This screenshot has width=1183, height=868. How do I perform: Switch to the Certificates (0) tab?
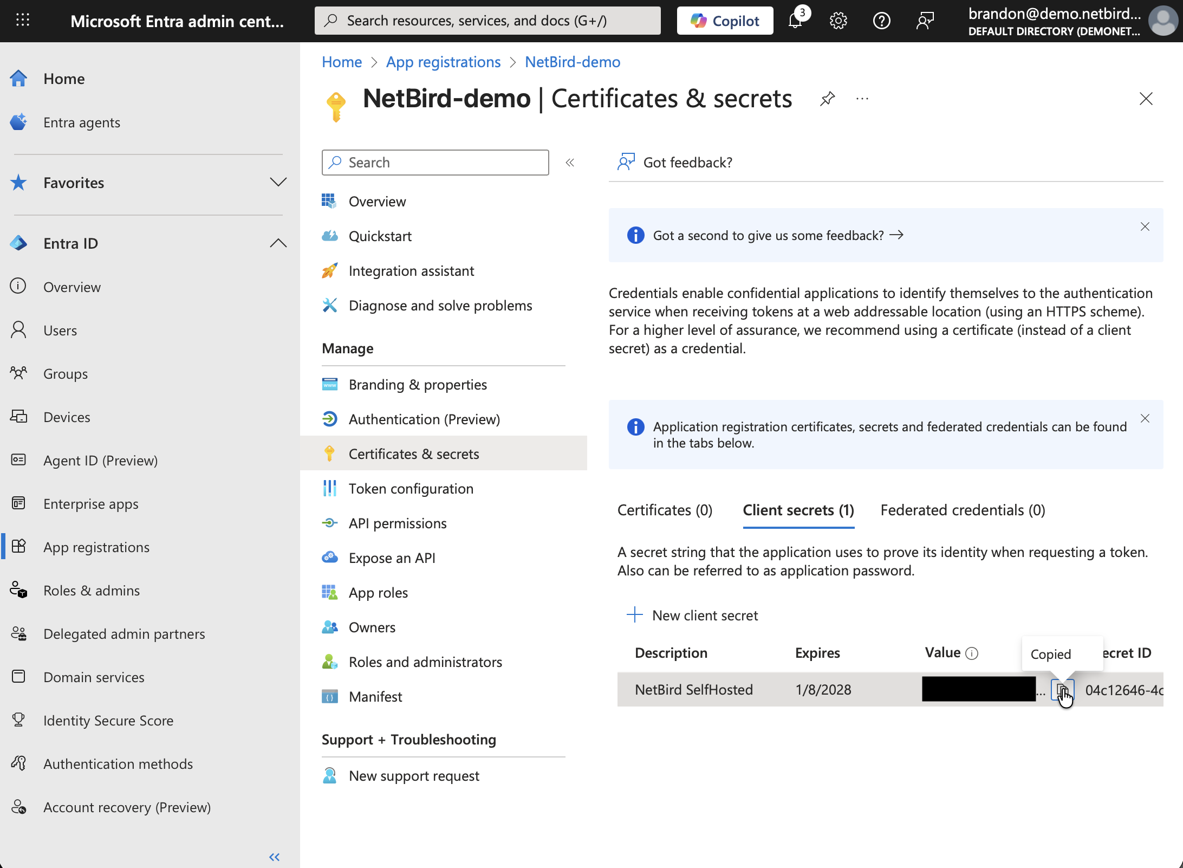[665, 510]
